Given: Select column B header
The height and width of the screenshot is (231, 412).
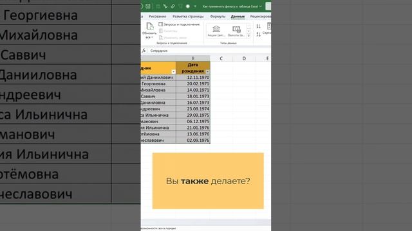Looking at the screenshot, I should (193, 58).
